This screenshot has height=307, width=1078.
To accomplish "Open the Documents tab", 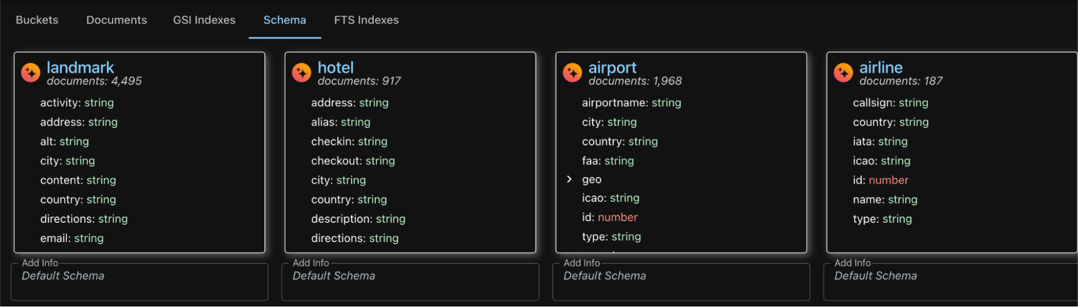I will [116, 20].
